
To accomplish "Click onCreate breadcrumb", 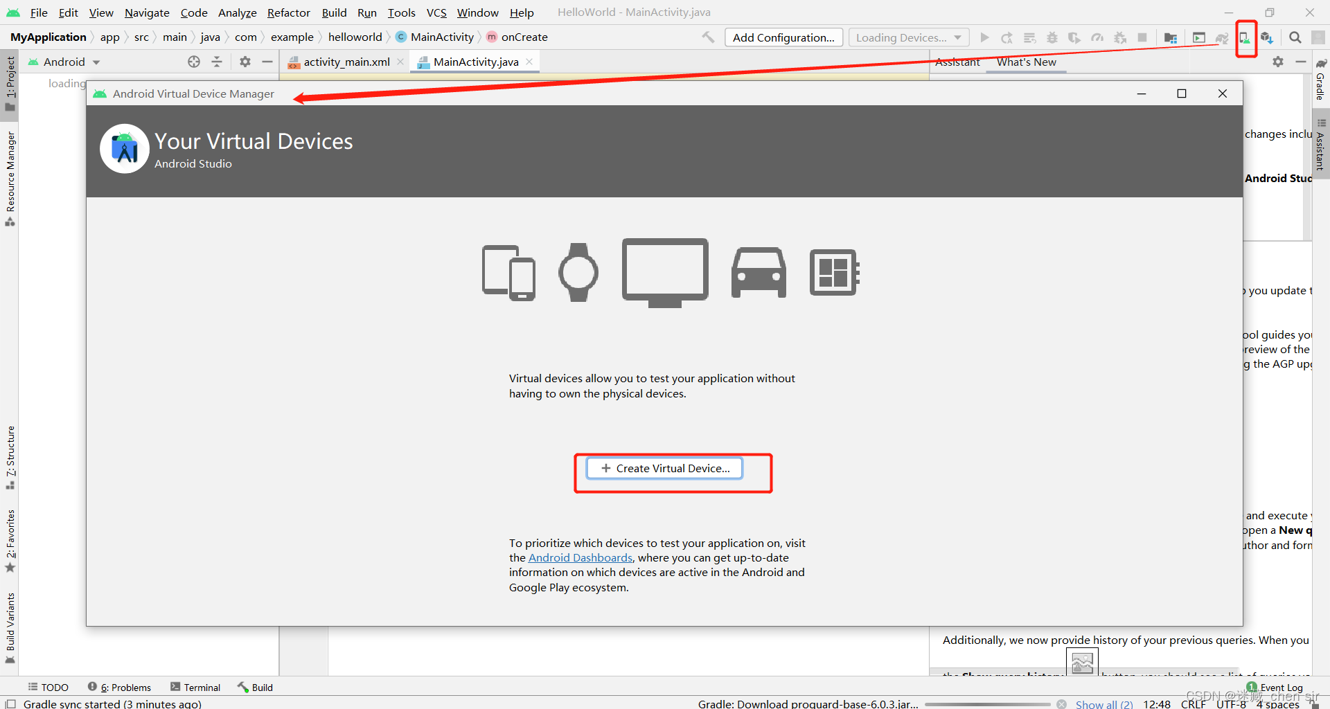I will pos(517,37).
